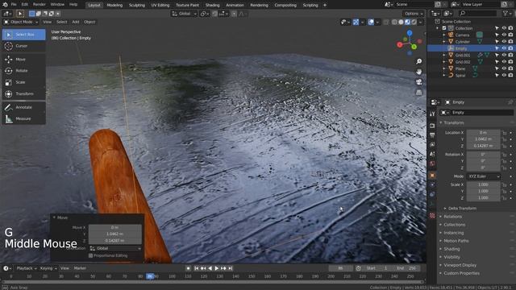516x290 pixels.
Task: Select the Measure tool
Action: 23,118
